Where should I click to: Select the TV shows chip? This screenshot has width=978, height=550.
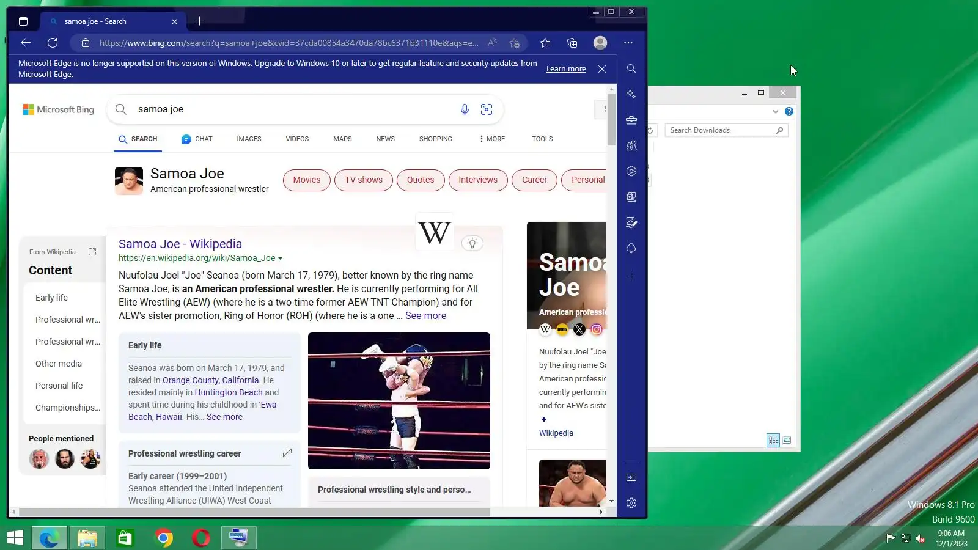(x=364, y=180)
